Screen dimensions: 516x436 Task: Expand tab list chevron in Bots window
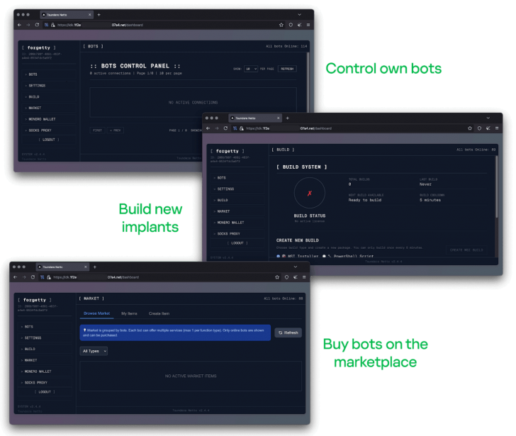[299, 14]
